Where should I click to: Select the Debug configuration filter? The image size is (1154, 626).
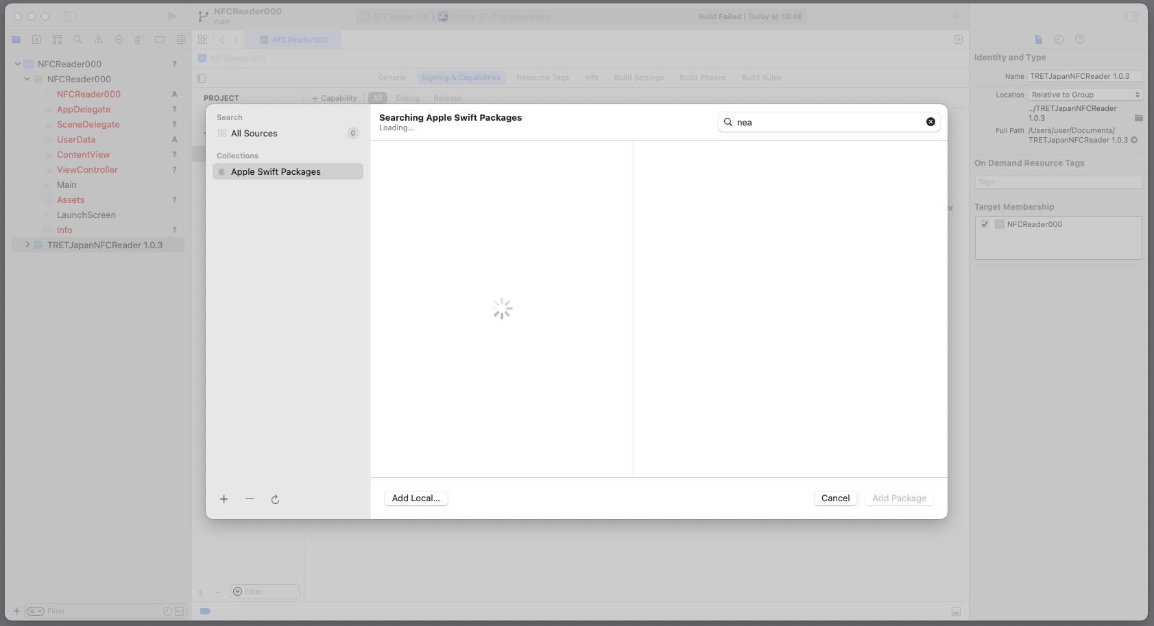coord(407,98)
